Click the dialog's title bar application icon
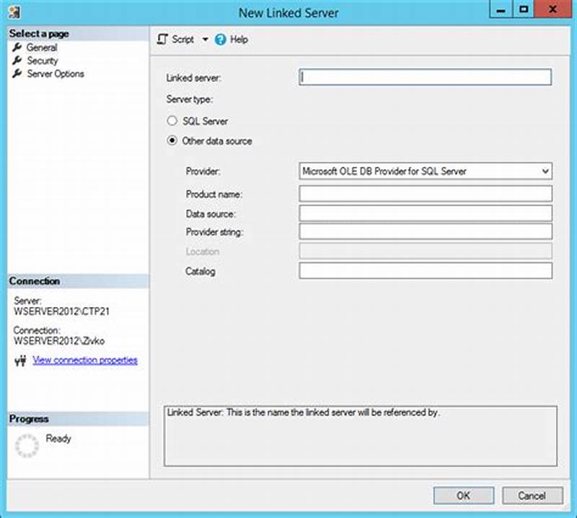The image size is (577, 518). pos(16,12)
